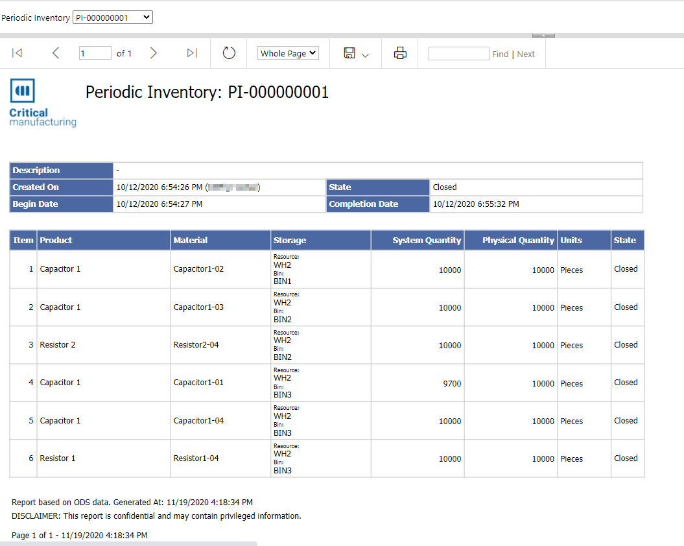Open the Whole Page zoom dropdown
Screen dimensions: 684x546
pyautogui.click(x=288, y=53)
